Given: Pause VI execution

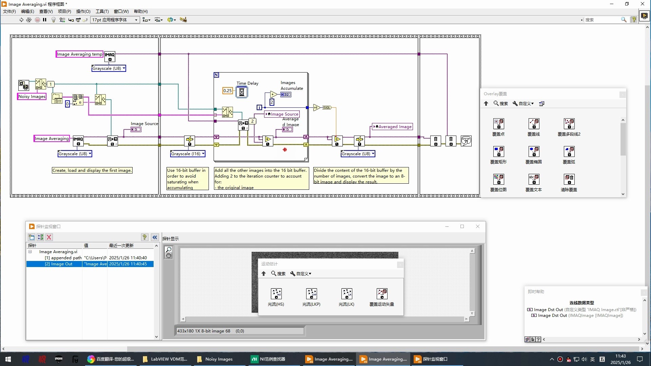Looking at the screenshot, I should point(45,20).
